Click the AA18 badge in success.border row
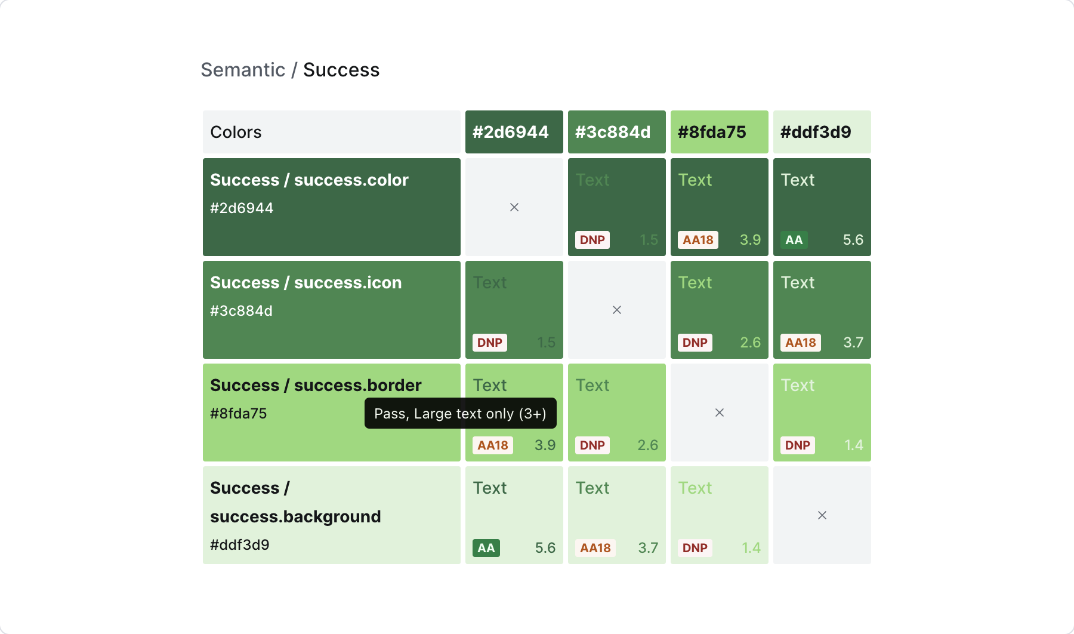 492,445
